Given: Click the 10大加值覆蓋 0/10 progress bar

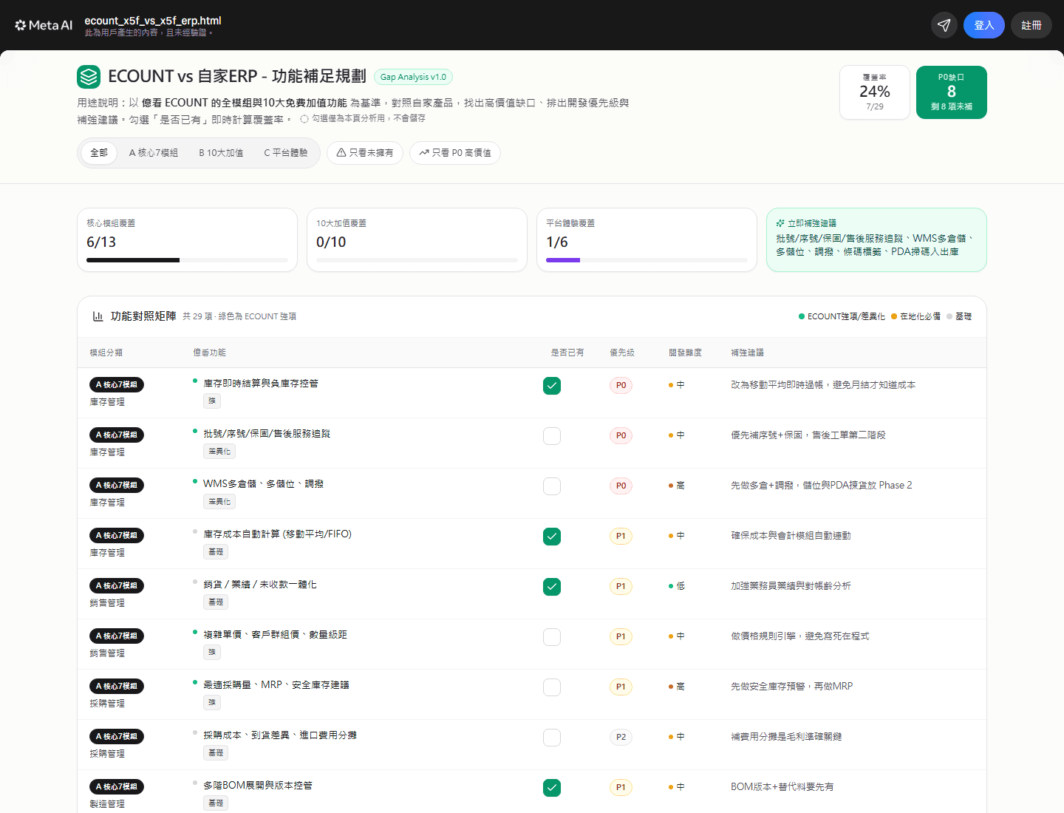Looking at the screenshot, I should coord(417,260).
